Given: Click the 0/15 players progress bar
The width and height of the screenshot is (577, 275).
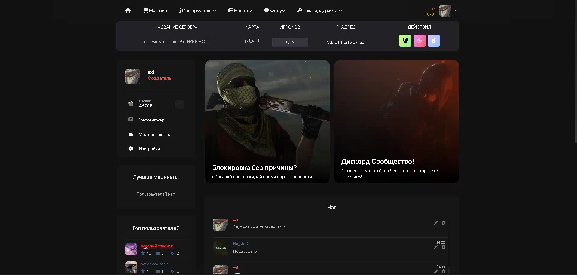Looking at the screenshot, I should click(290, 42).
